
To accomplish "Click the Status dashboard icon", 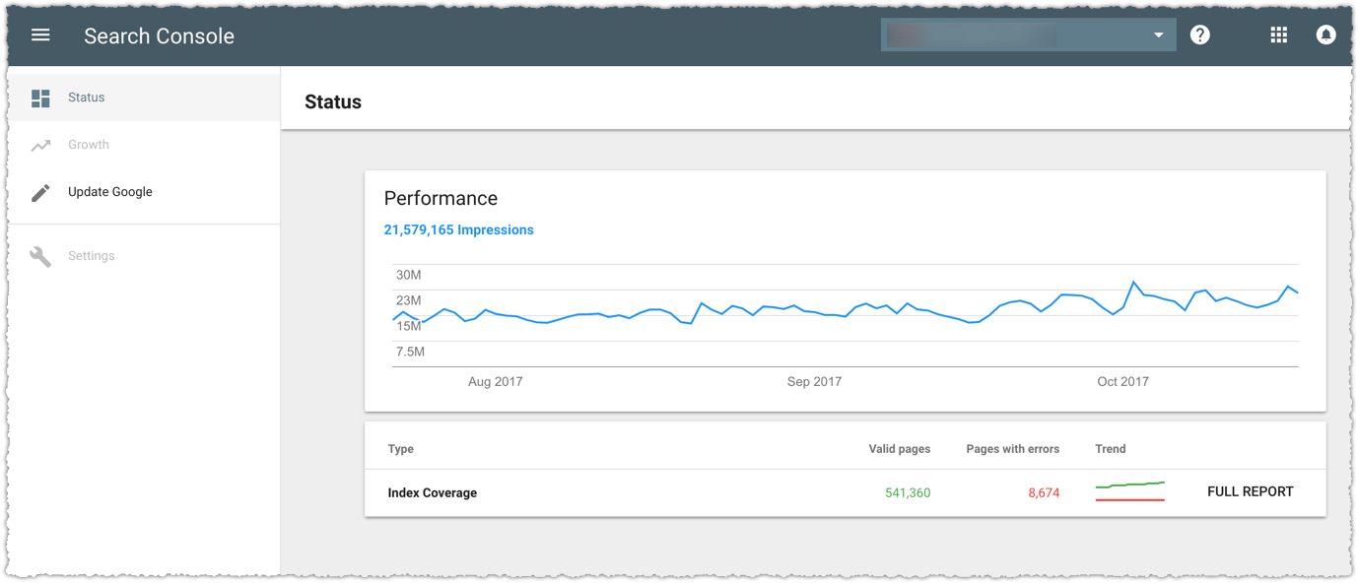I will pyautogui.click(x=40, y=97).
